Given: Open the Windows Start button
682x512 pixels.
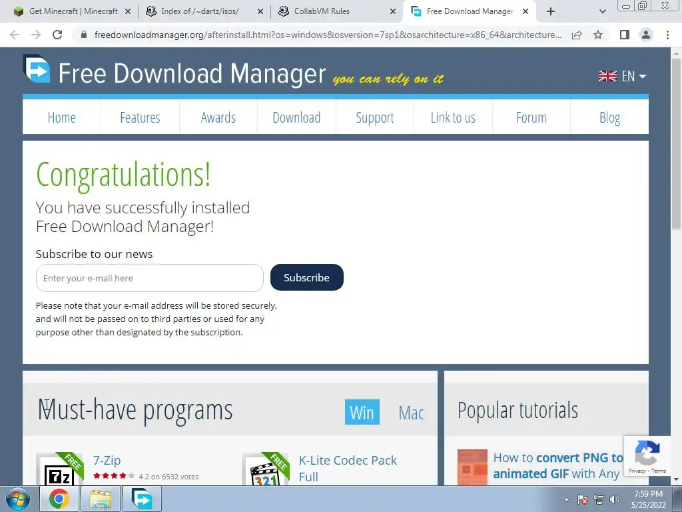Looking at the screenshot, I should 17,499.
